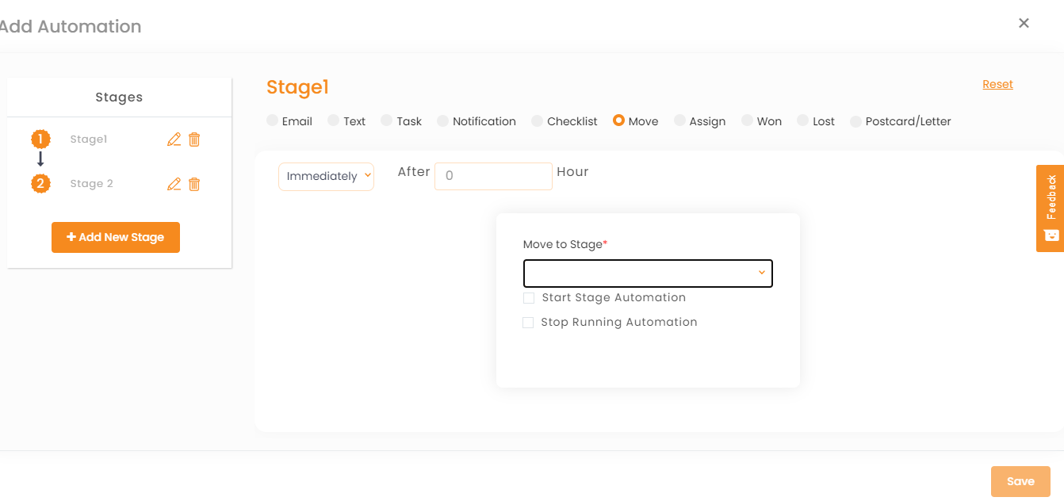Edit Stage1 with the pencil icon
1064x501 pixels.
174,140
